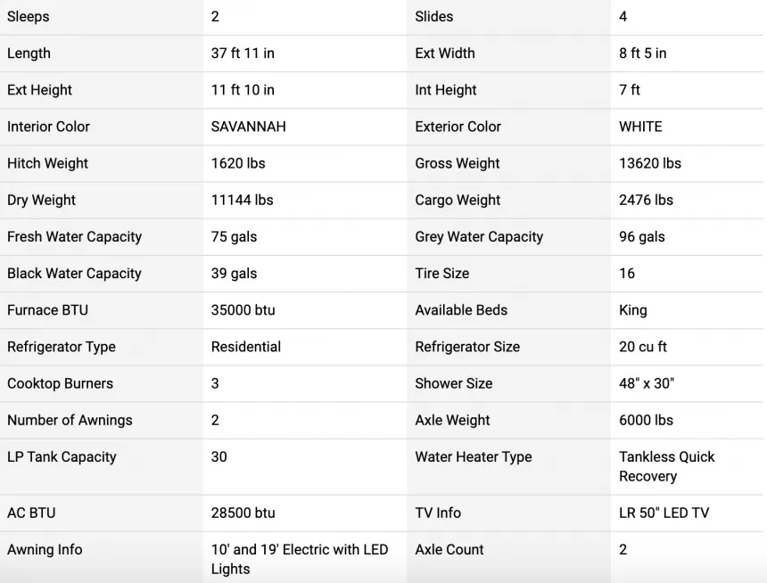The width and height of the screenshot is (767, 583).
Task: Click the Black Water Capacity value 39 gals
Action: pyautogui.click(x=234, y=274)
